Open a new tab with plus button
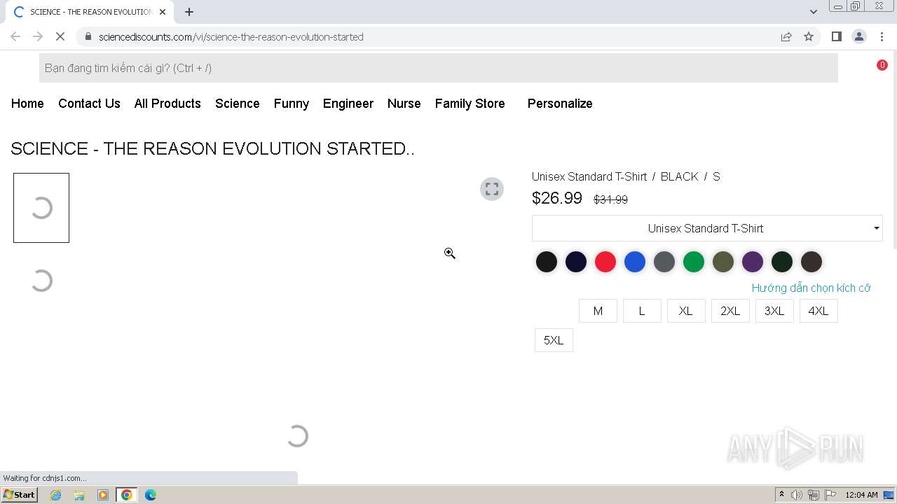The width and height of the screenshot is (897, 504). pyautogui.click(x=189, y=12)
